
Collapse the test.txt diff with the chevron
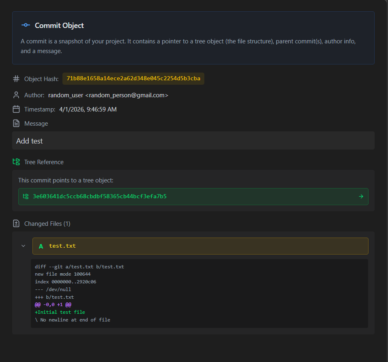pyautogui.click(x=23, y=246)
